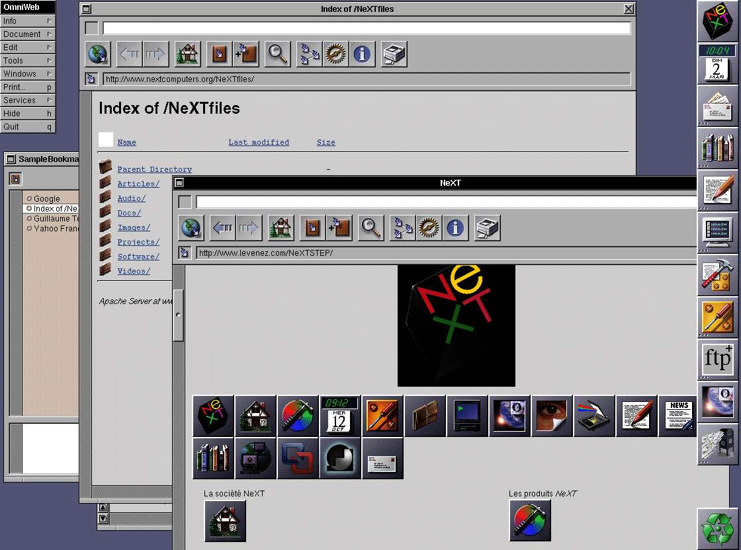Choose Print... in OmniWeb menu
Screen dimensions: 741x550
28,87
